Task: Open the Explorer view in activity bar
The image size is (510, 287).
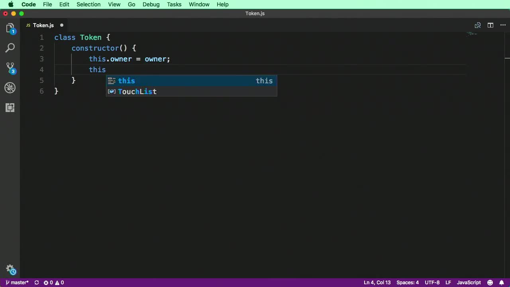Action: click(x=10, y=28)
